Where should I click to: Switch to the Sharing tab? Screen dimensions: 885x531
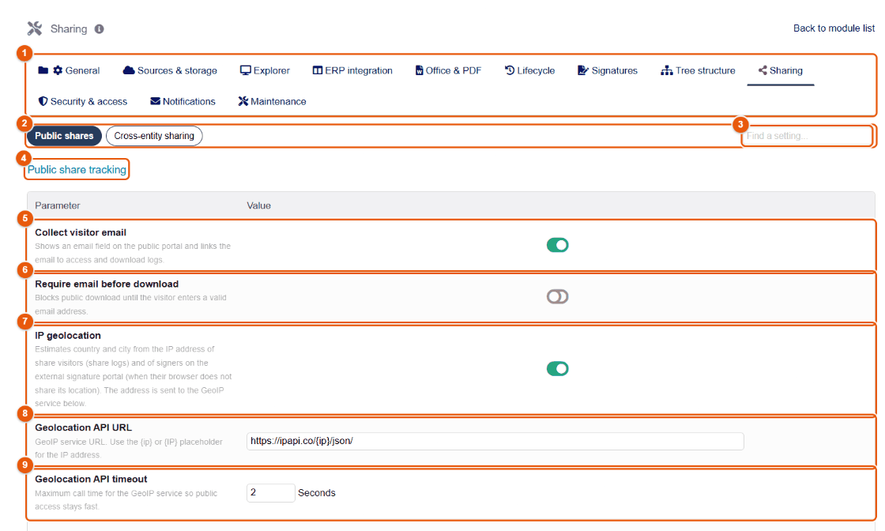pos(780,70)
